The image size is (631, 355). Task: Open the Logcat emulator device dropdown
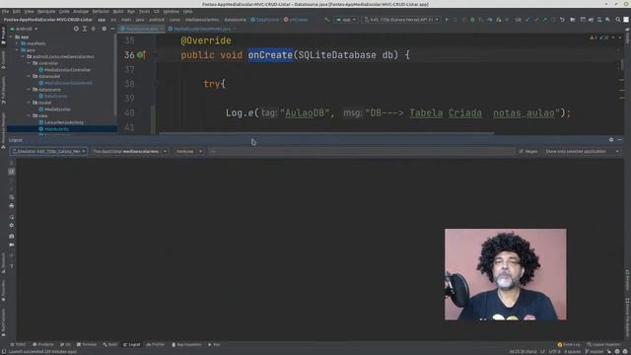pos(48,151)
